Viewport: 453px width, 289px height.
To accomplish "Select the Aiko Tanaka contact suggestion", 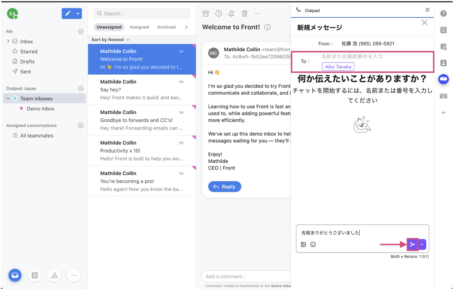I will pos(338,66).
